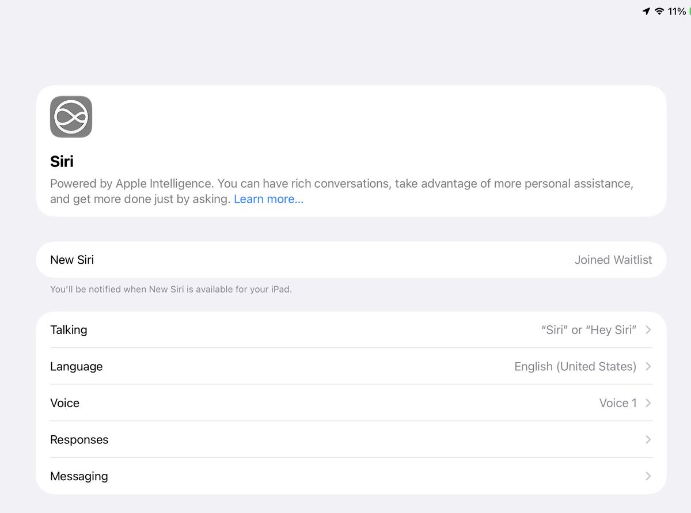Image resolution: width=691 pixels, height=513 pixels.
Task: Tap the Siri infinity app icon
Action: 71,117
